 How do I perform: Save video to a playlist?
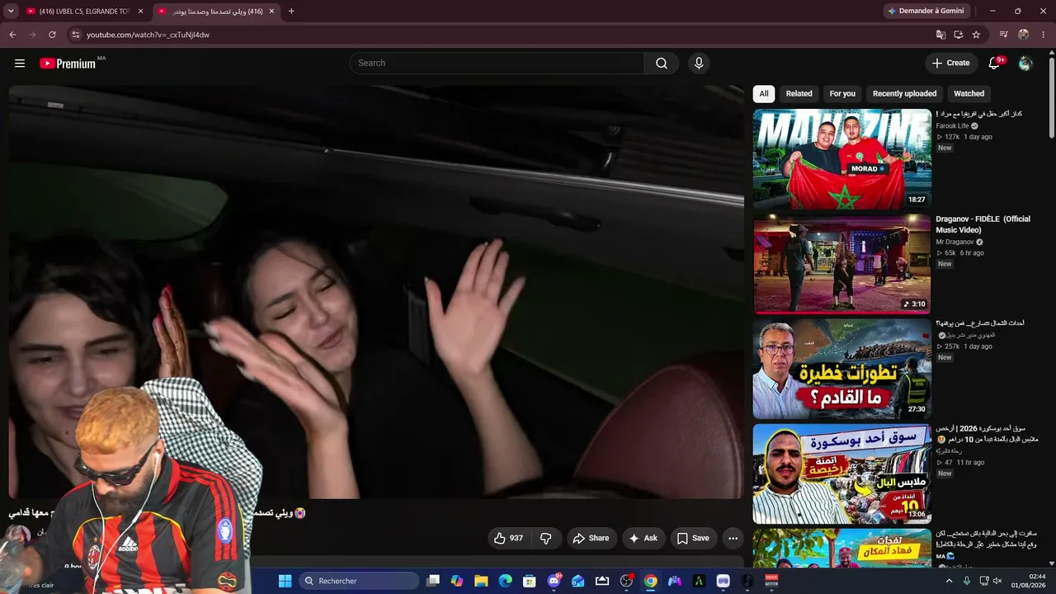point(693,538)
